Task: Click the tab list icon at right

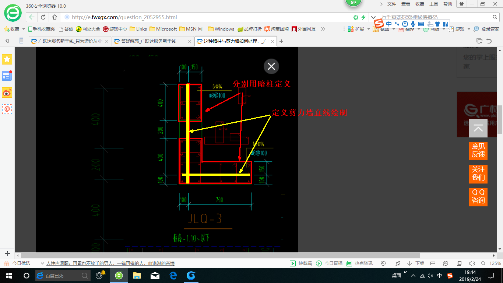Action: pos(479,41)
